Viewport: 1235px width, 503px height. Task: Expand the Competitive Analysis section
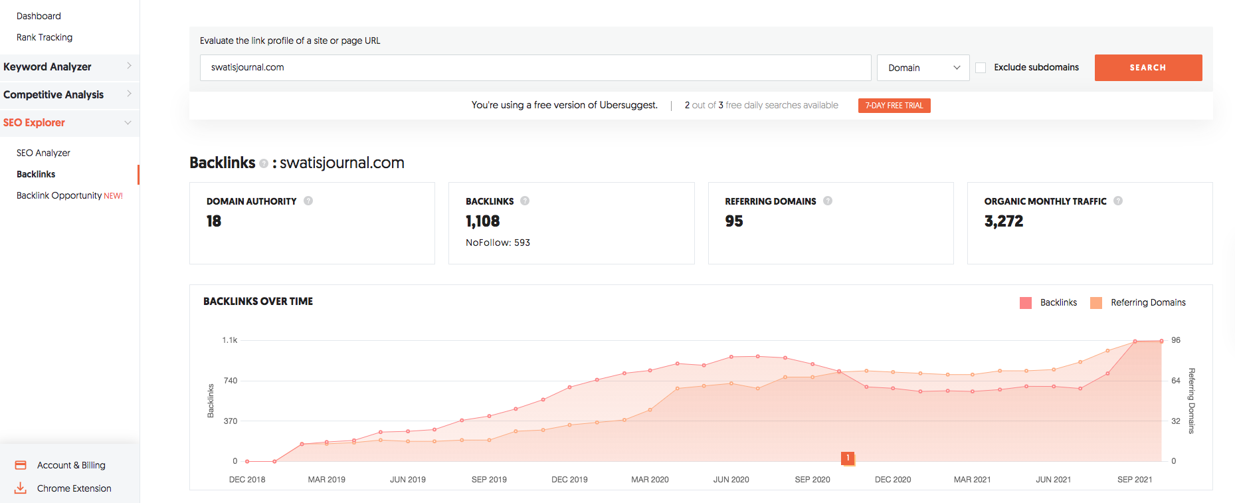tap(70, 94)
